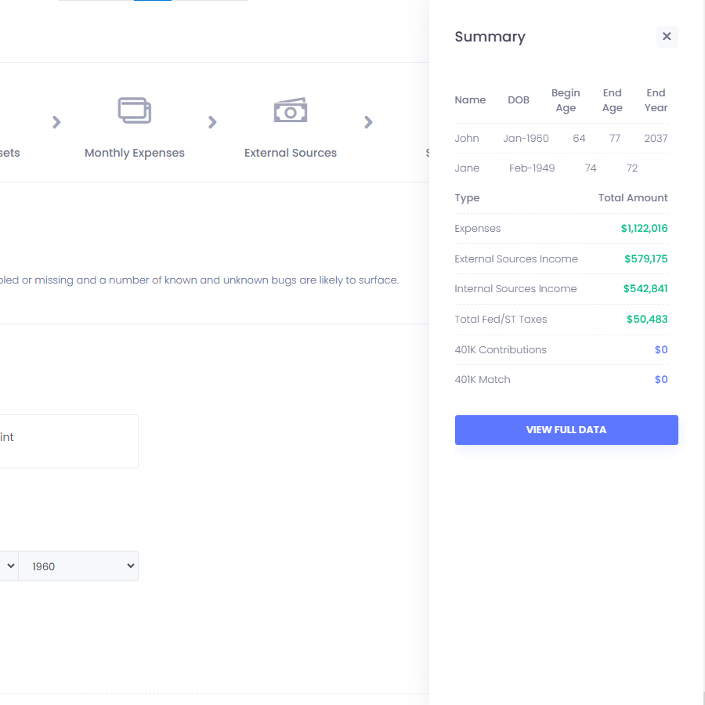
Task: Click the View Full Data button
Action: tap(566, 430)
